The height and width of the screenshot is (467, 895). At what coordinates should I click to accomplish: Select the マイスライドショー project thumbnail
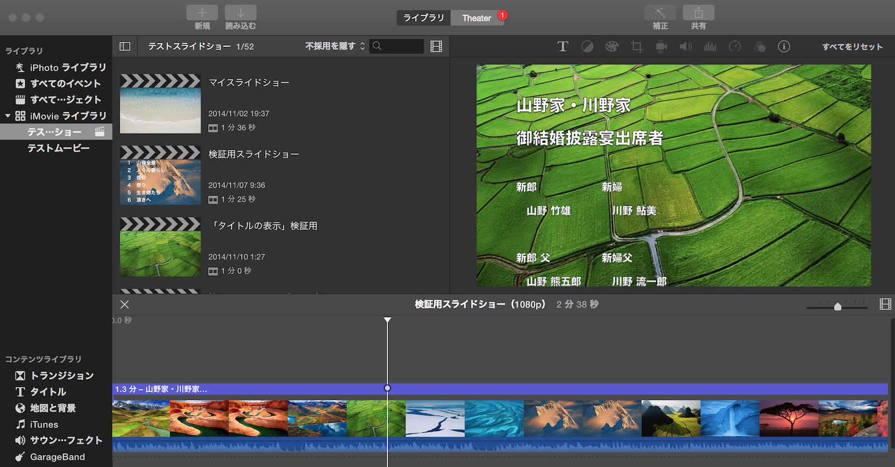point(160,104)
